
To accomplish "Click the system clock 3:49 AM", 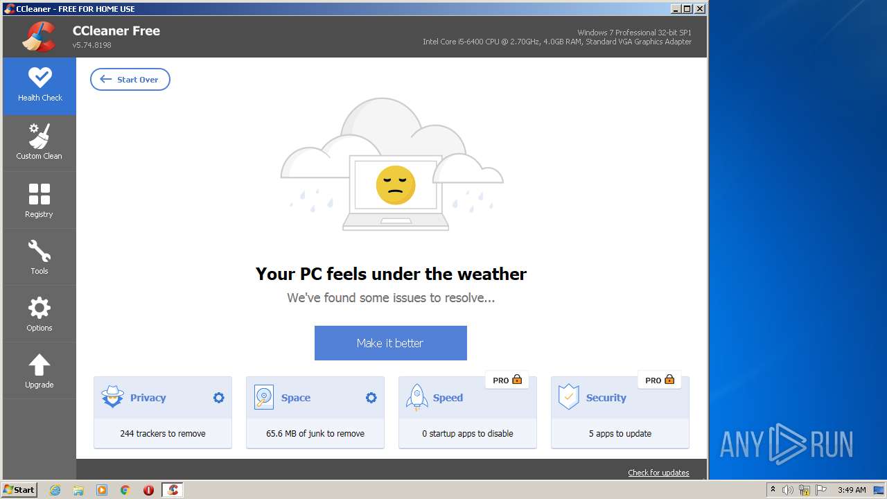I will tap(852, 490).
